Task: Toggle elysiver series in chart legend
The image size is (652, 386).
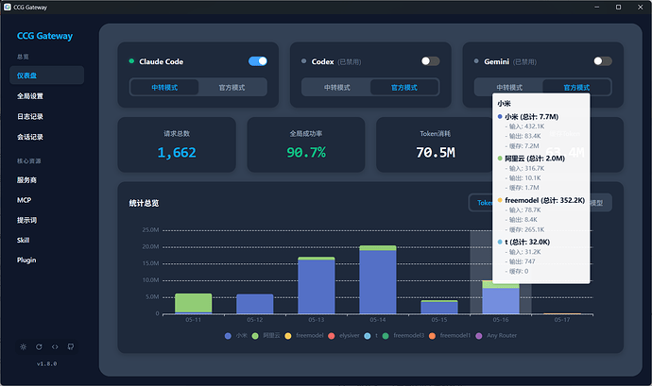Action: 343,336
